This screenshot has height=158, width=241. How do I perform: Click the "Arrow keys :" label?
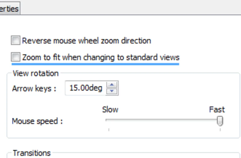tap(34, 89)
